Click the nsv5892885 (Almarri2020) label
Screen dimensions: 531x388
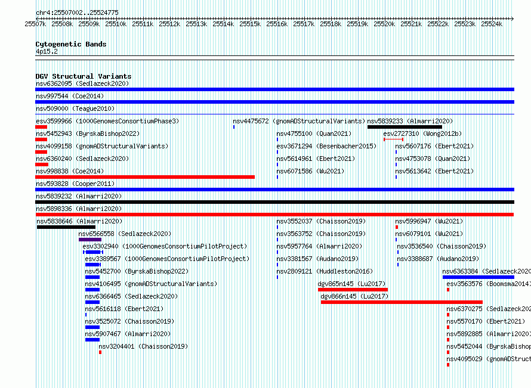(489, 334)
